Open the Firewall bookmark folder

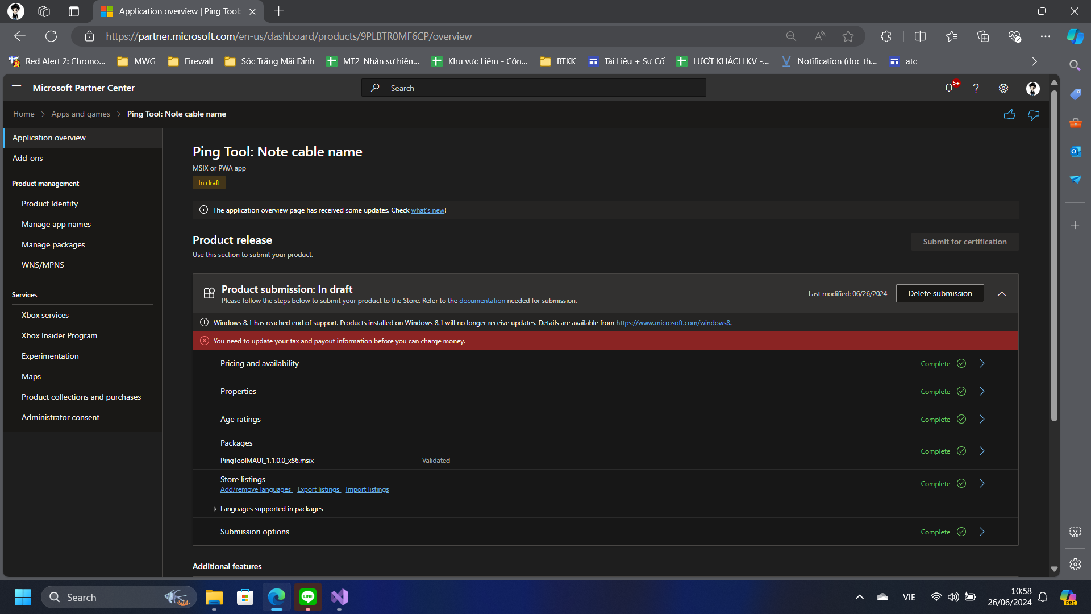(190, 61)
